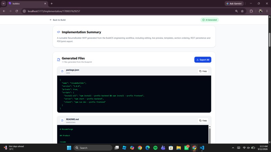Click the "client" script line

point(85,102)
